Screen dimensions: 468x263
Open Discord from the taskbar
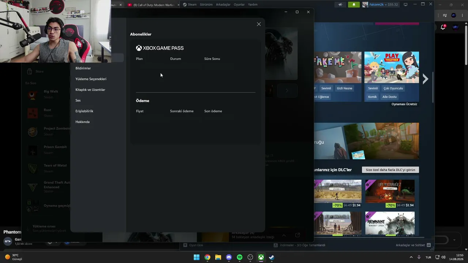229,257
